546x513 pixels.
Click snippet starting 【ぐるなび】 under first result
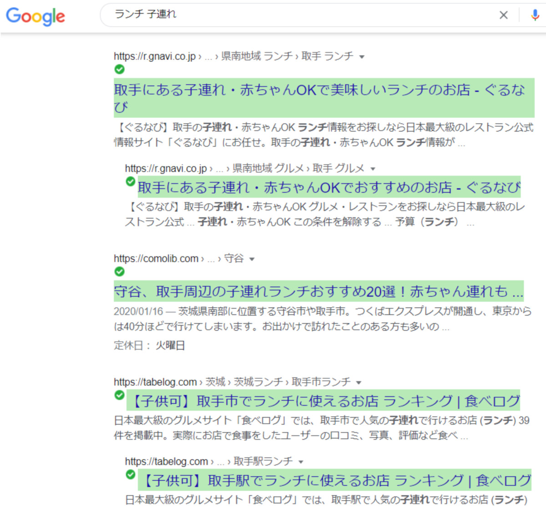[x=324, y=135]
